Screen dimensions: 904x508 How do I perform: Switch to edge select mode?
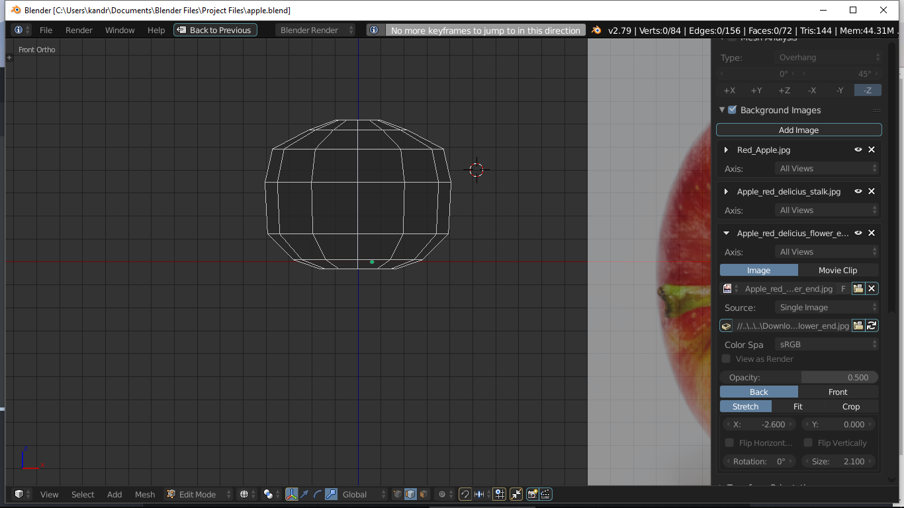[410, 494]
